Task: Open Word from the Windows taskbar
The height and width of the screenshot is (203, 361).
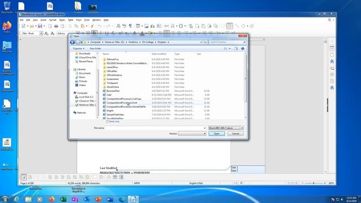Action: pos(110,199)
